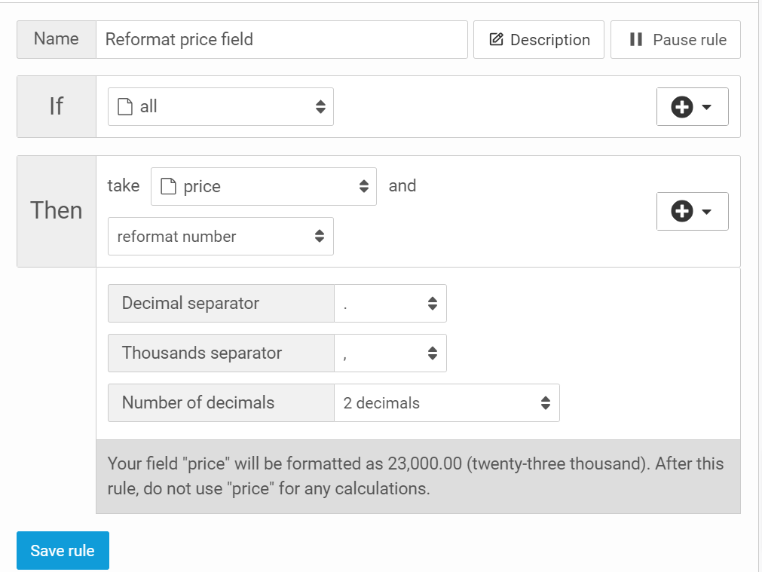Open the 'price' field dropdown

(x=264, y=187)
